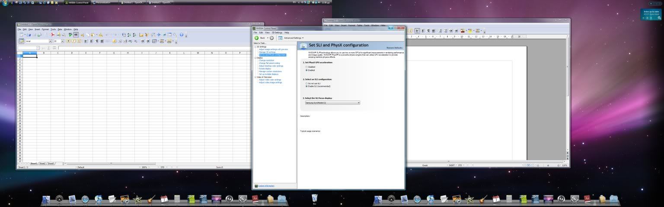Open the System Information link
Viewport: 664px width, 207px height.
266,186
